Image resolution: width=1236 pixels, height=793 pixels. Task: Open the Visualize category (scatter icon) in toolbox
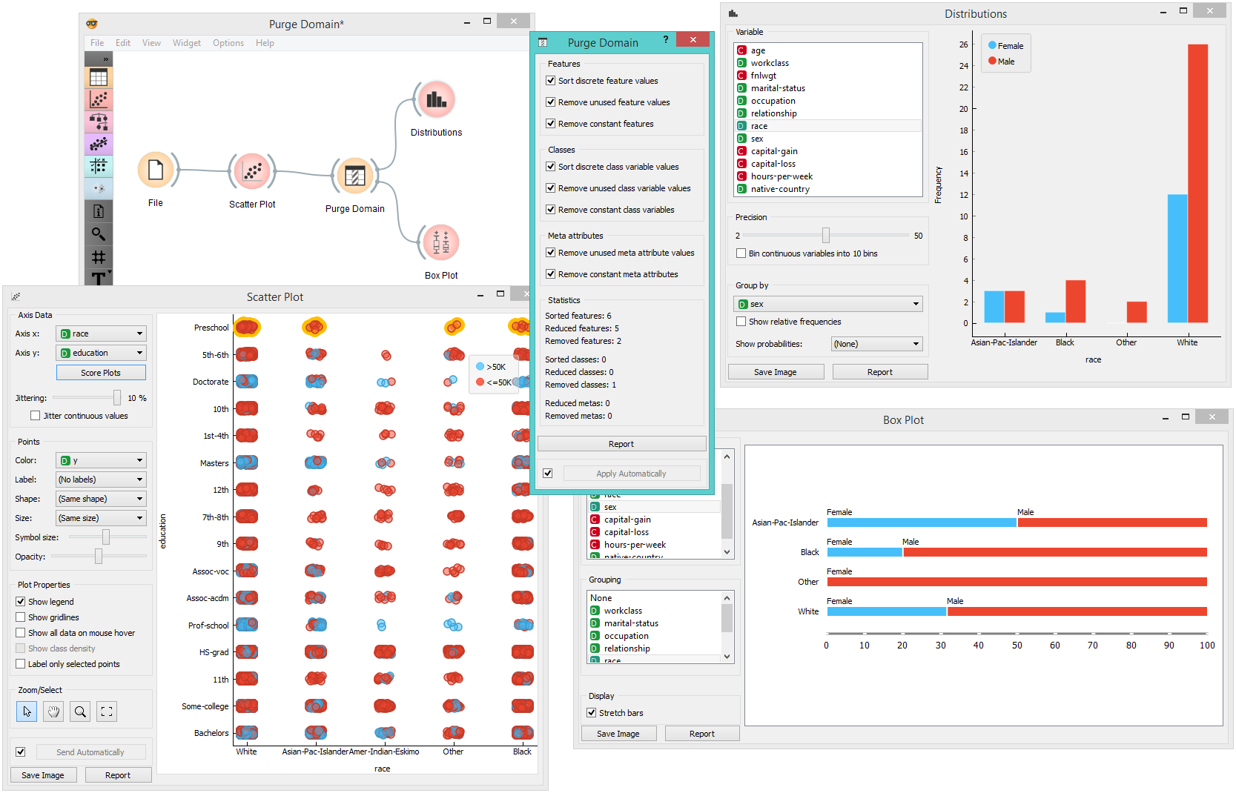[x=99, y=99]
